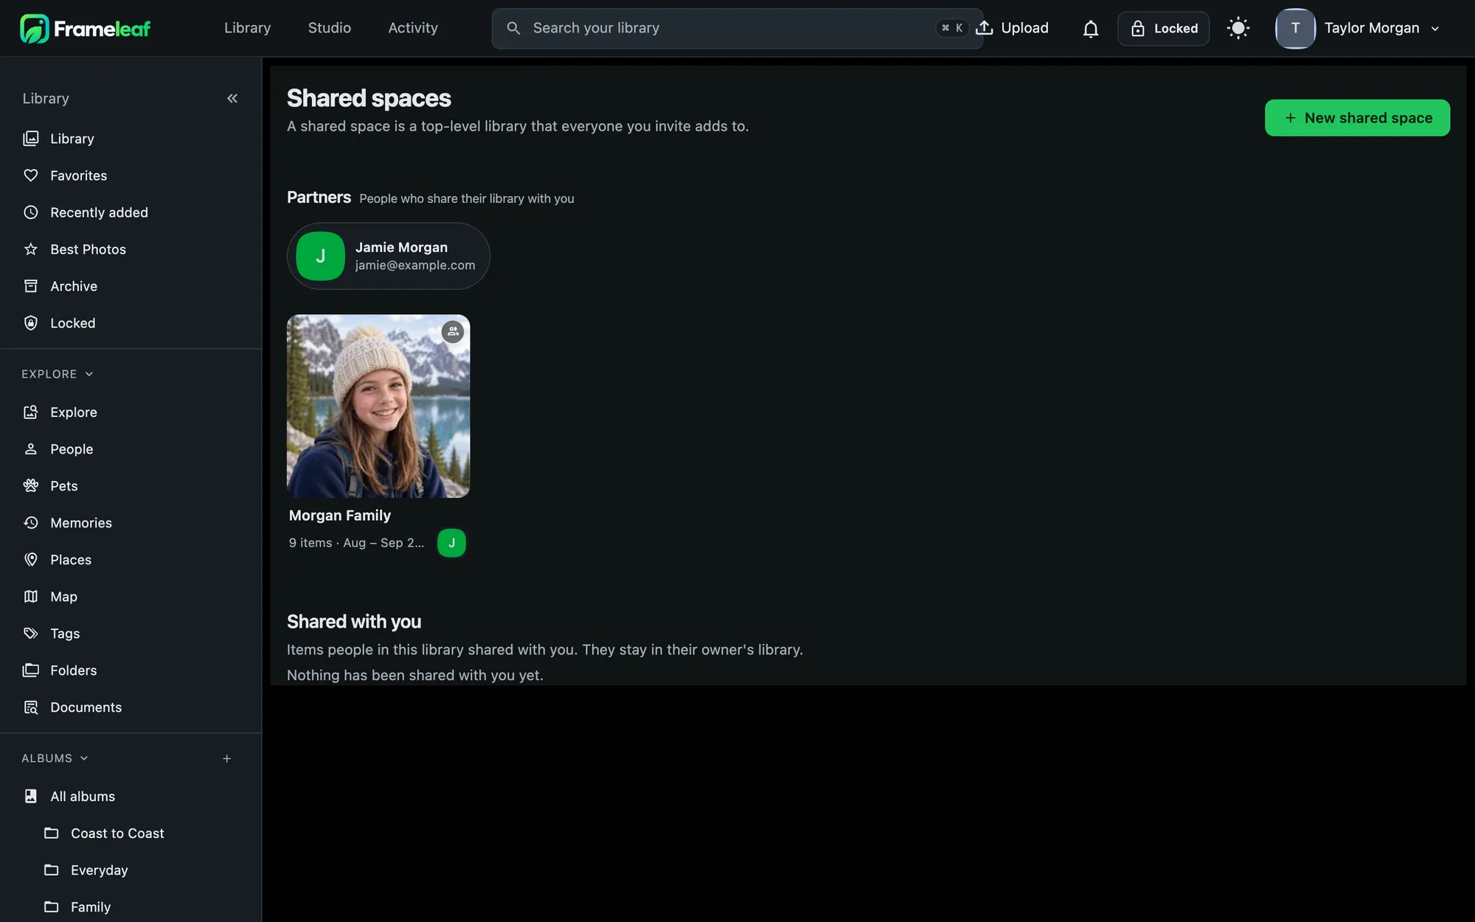Open the Library top nav tab
This screenshot has height=922, width=1475.
(x=247, y=28)
